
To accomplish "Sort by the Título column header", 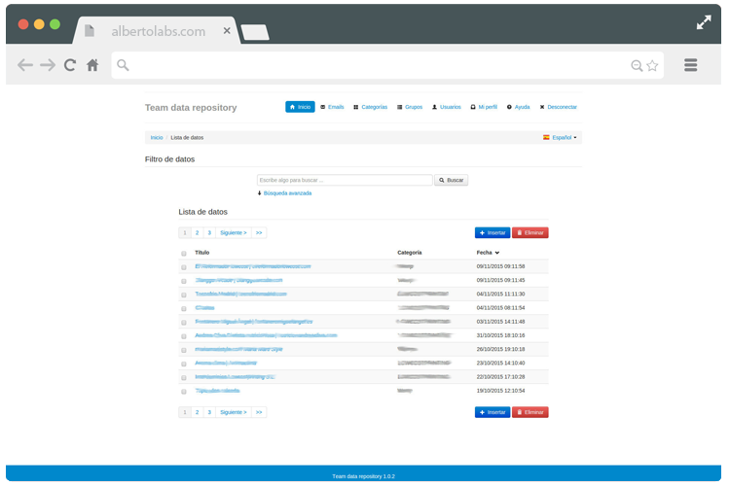I will [x=202, y=253].
